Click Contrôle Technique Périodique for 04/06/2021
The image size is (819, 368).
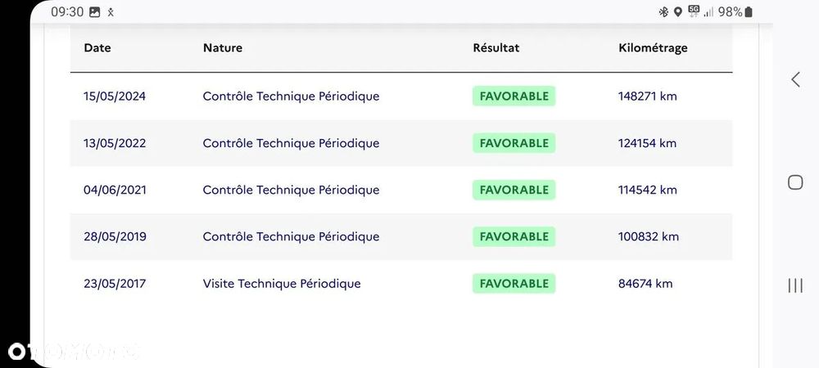[291, 190]
